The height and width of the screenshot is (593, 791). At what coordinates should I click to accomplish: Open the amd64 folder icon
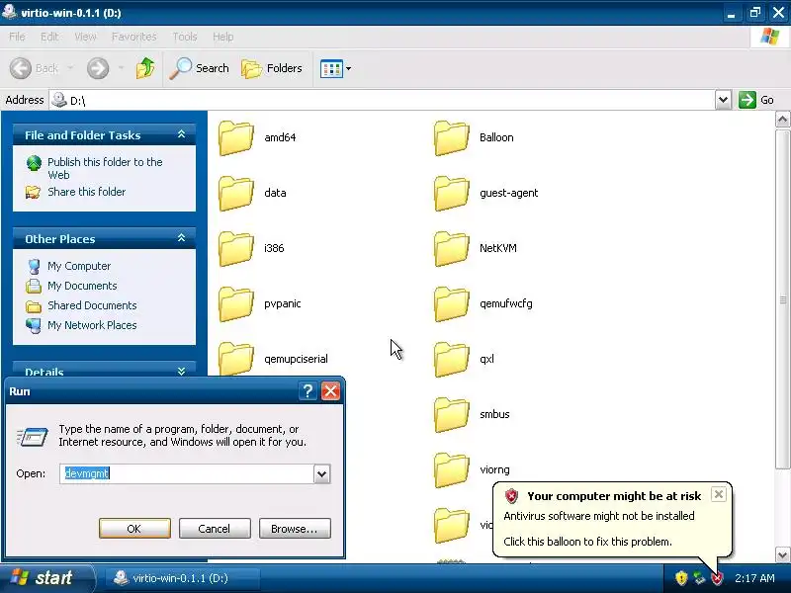pos(236,137)
